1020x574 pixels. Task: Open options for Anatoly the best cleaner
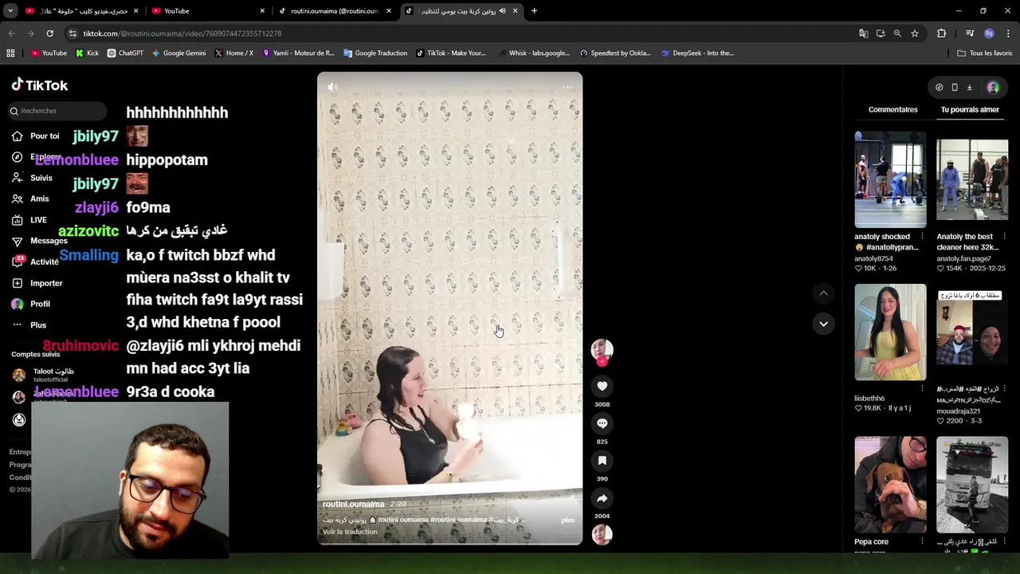click(1004, 237)
